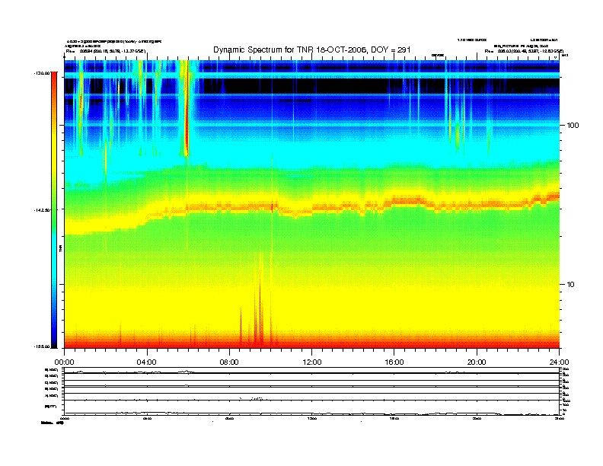Viewport: 603px width, 466px height.
Task: Click the -142.50 color scale label
Action: click(42, 210)
